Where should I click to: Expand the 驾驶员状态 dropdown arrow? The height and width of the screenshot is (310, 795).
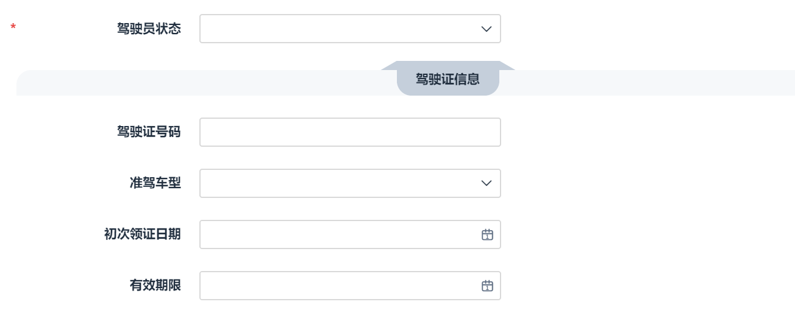pos(486,29)
